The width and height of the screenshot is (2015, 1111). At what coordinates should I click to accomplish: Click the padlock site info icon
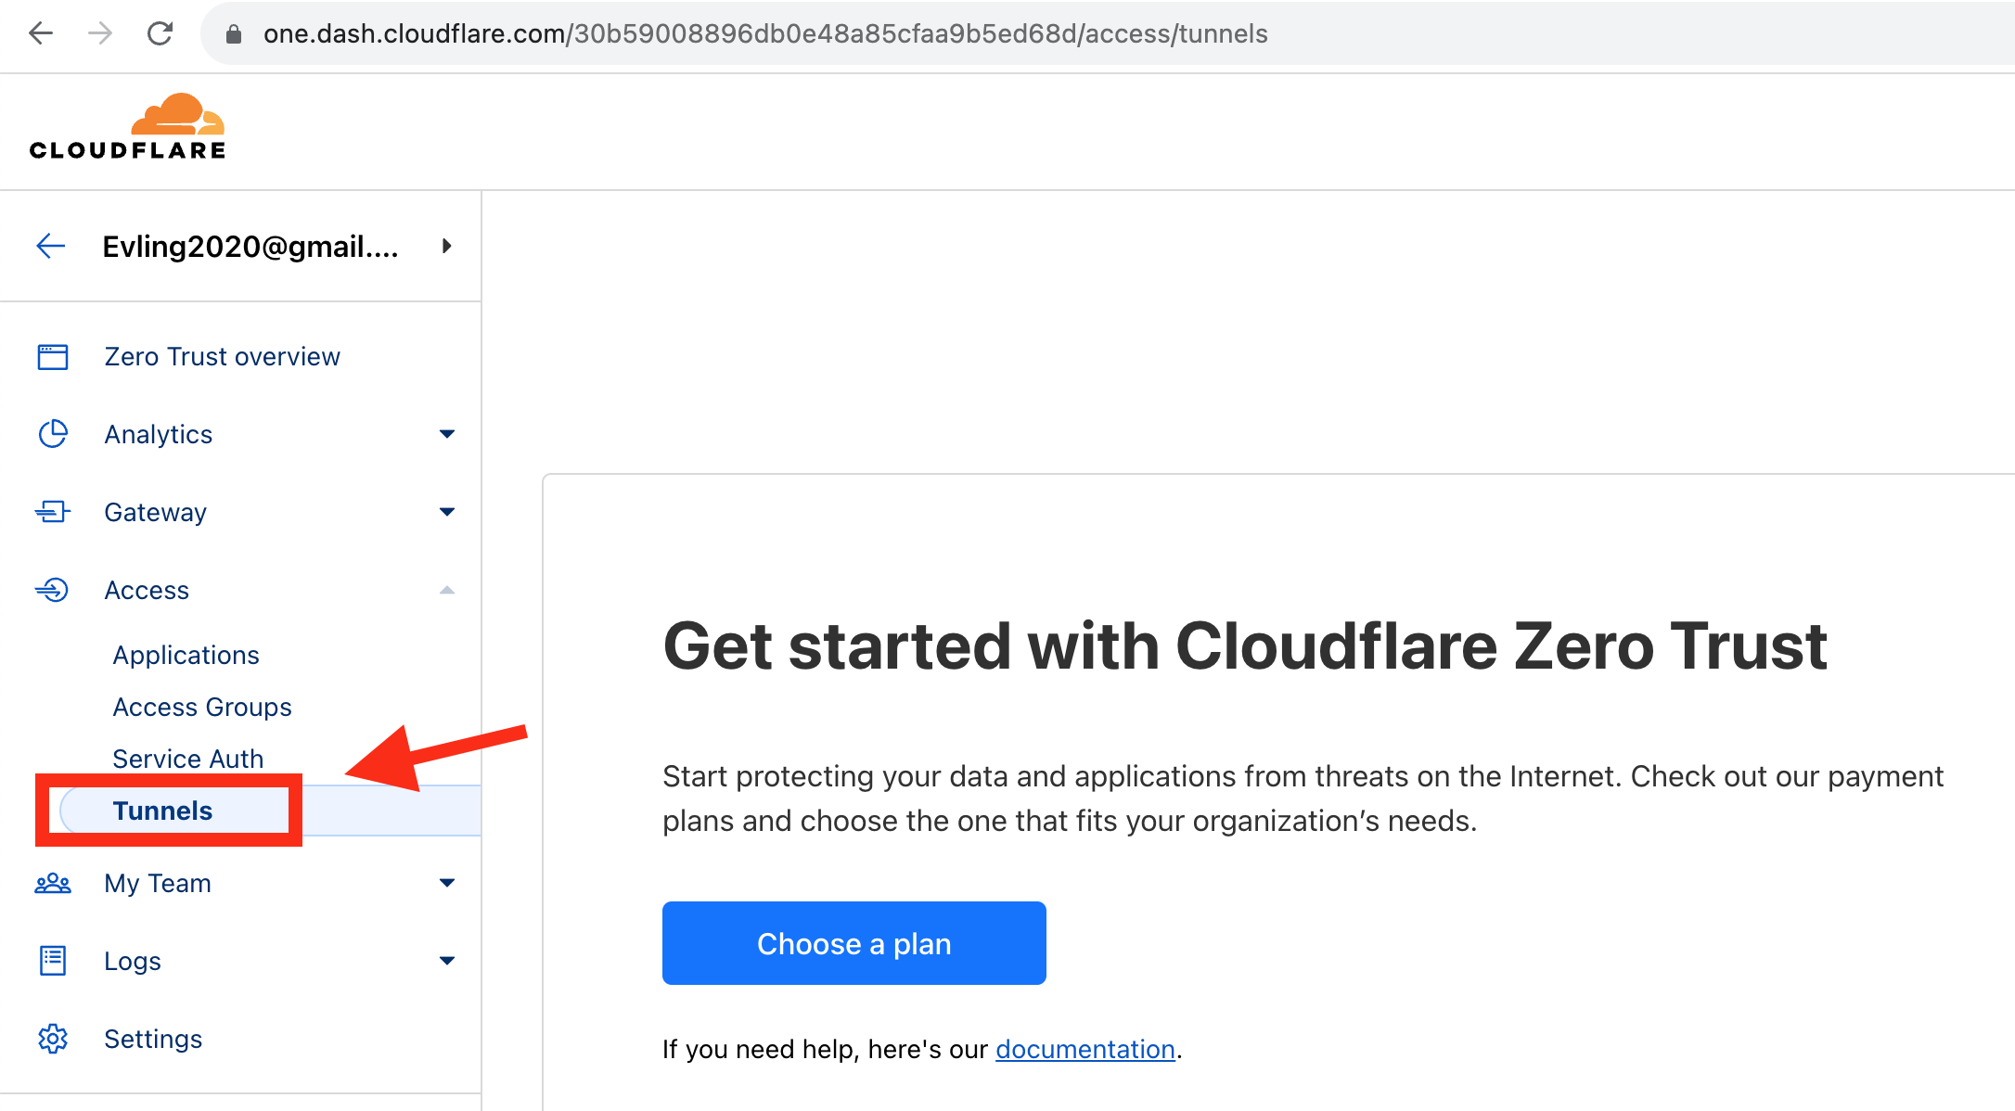(x=234, y=34)
